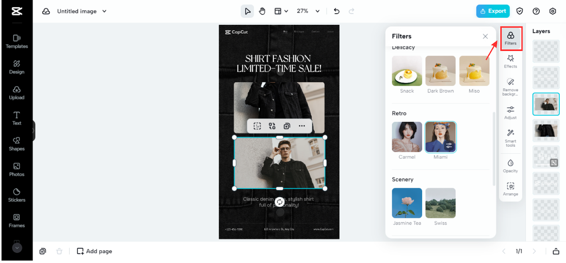Open the Shapes panel
Viewport: 566px width, 263px height.
point(17,144)
